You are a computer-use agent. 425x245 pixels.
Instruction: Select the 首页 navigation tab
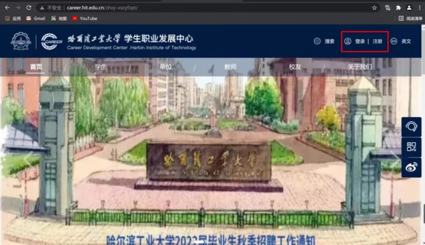(36, 67)
